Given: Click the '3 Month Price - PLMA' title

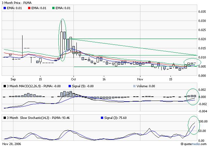Looking at the screenshot, I should click(17, 3).
